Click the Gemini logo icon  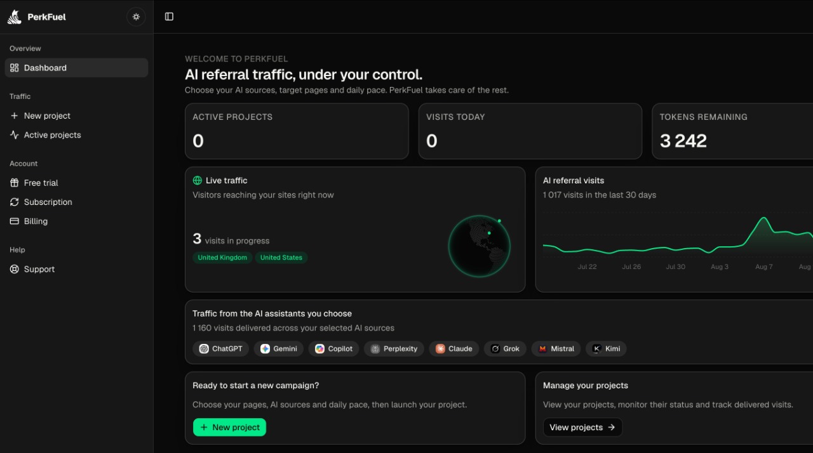click(265, 348)
